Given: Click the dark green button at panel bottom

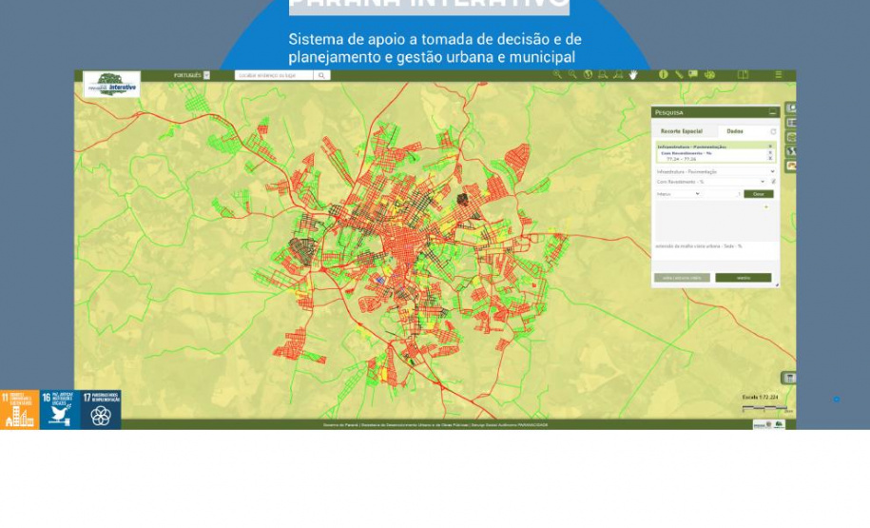Looking at the screenshot, I should [x=743, y=278].
